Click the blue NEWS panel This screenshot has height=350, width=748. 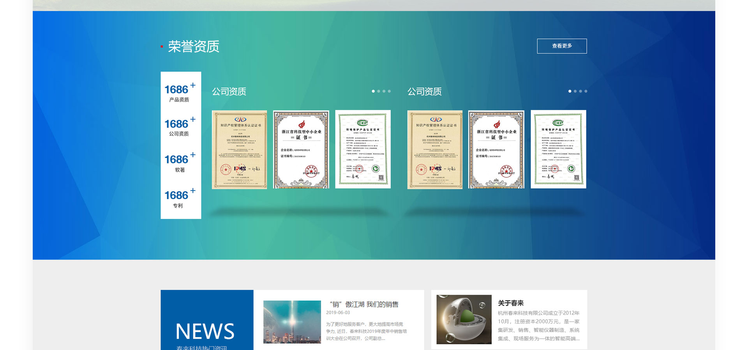click(x=207, y=321)
